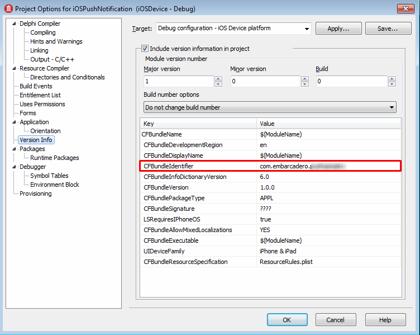Open Provisioning options page
This screenshot has height=335, width=420.
pos(36,194)
